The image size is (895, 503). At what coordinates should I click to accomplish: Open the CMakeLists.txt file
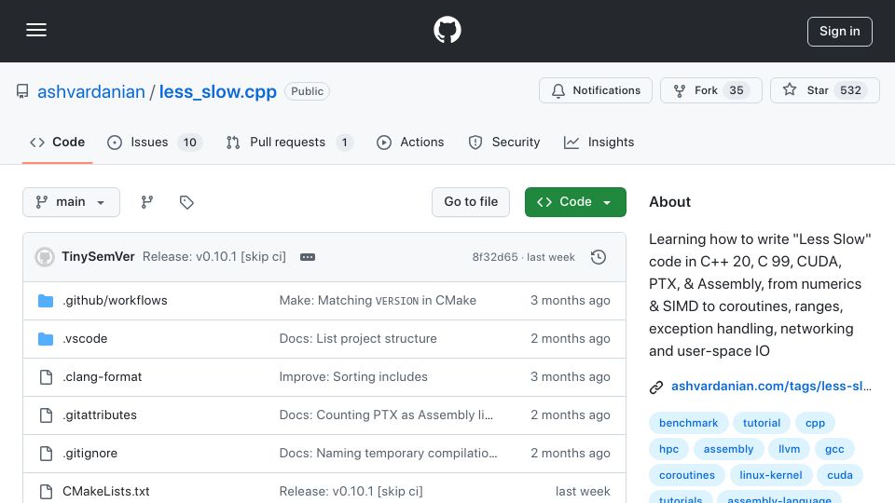[x=106, y=492]
